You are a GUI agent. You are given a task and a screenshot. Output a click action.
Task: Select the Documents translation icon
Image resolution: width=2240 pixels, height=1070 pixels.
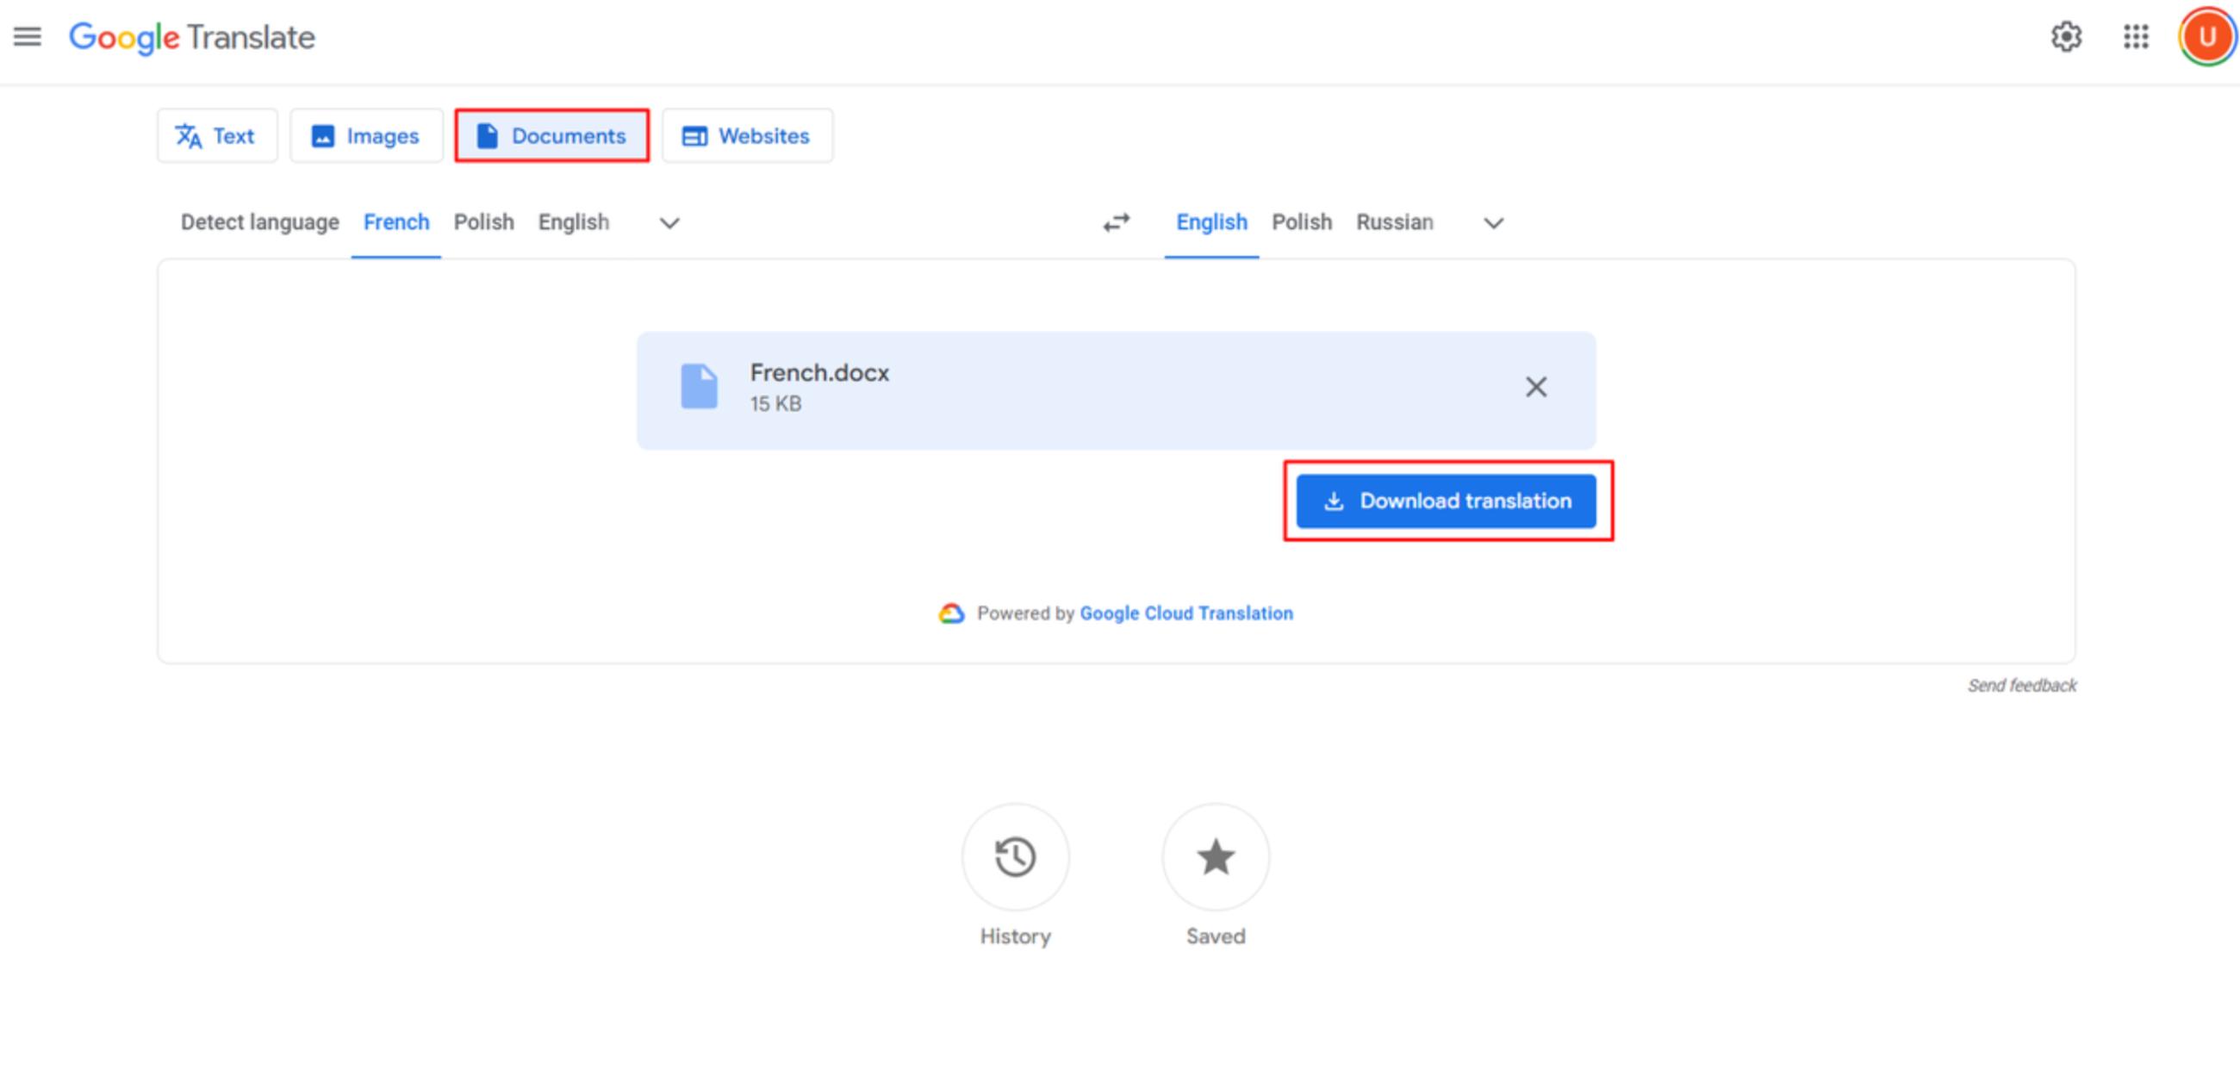(487, 135)
